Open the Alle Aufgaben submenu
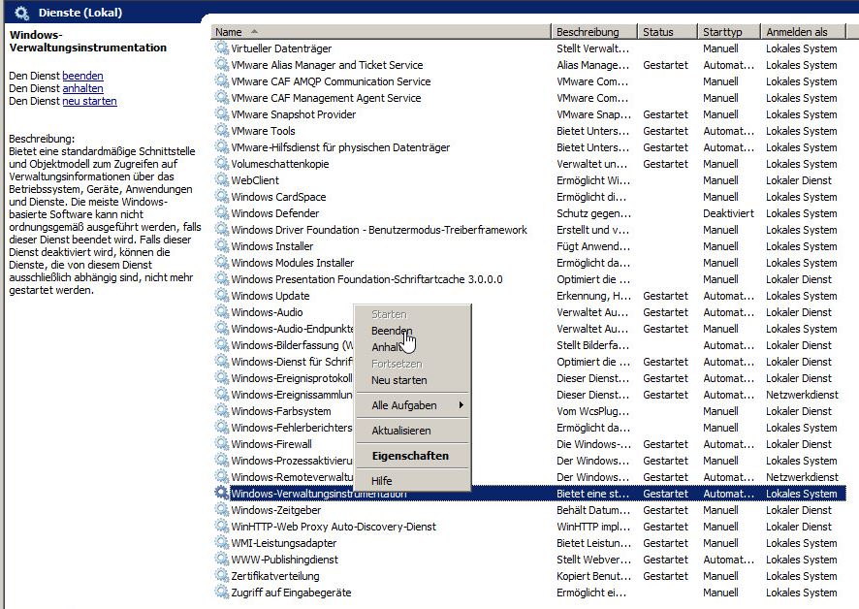 tap(413, 405)
